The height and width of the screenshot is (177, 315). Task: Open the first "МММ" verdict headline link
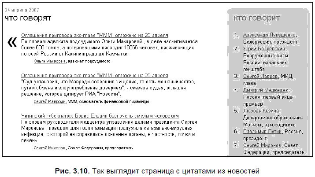pos(94,35)
